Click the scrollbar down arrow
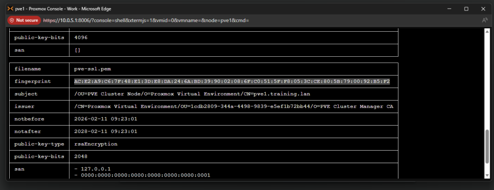494x190 pixels. click(x=487, y=175)
